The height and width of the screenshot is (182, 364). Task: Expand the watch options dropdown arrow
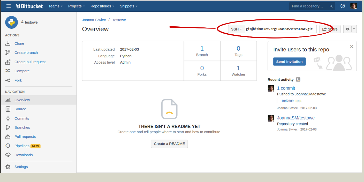(x=354, y=29)
